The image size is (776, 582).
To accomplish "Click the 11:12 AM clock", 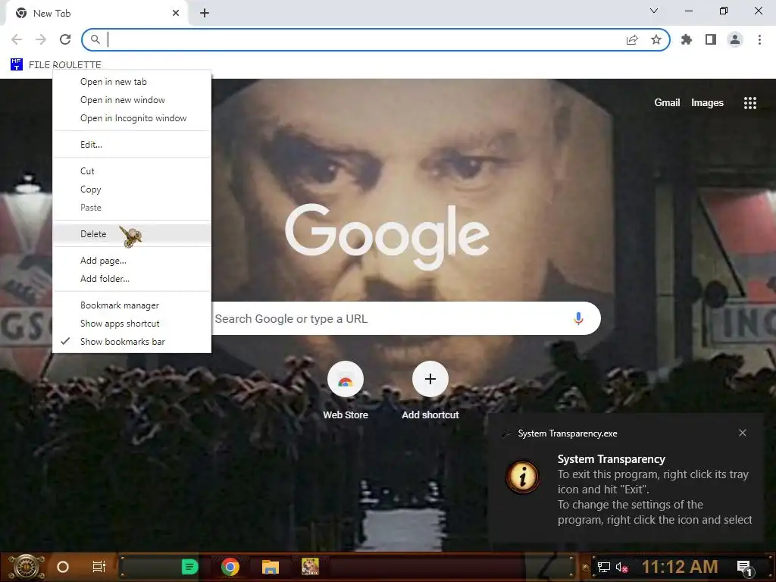I will tap(680, 567).
